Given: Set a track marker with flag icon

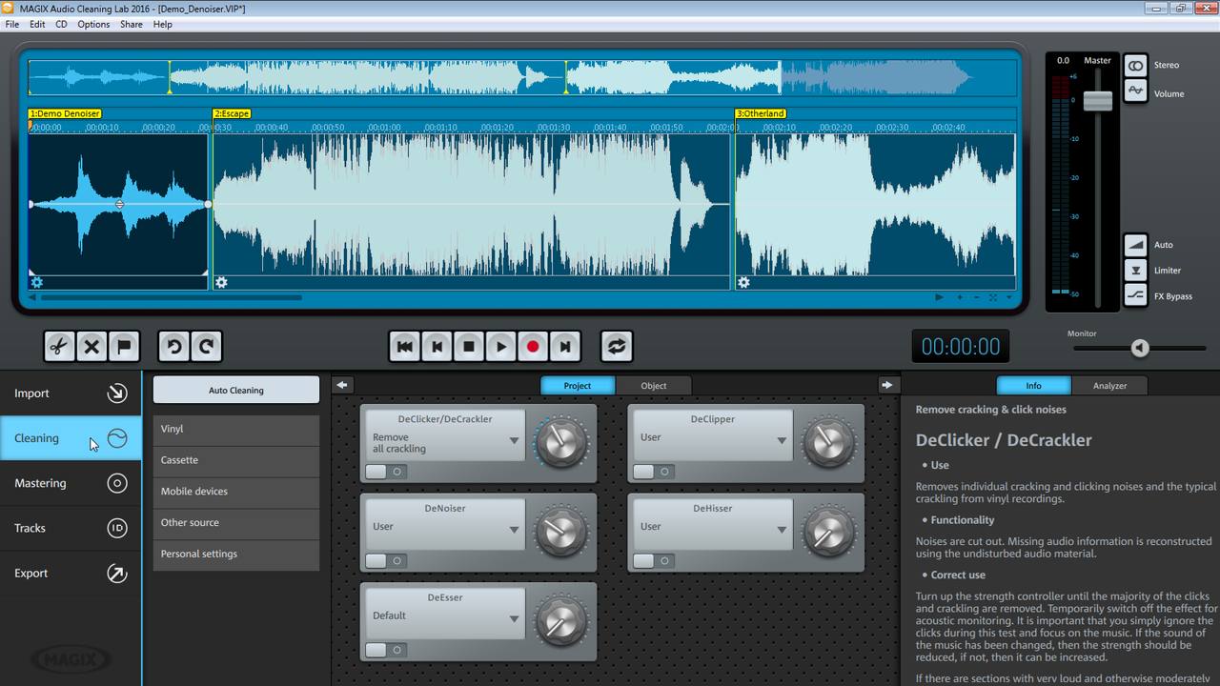Looking at the screenshot, I should [124, 347].
